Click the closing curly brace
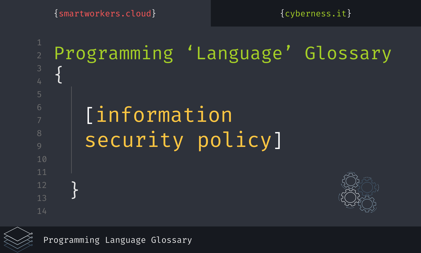The width and height of the screenshot is (421, 253). point(75,190)
